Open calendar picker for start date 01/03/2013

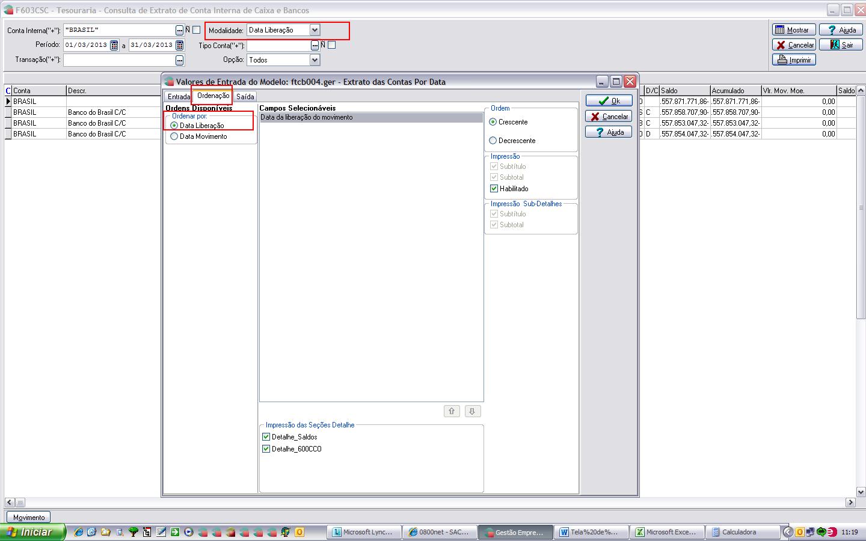point(114,45)
